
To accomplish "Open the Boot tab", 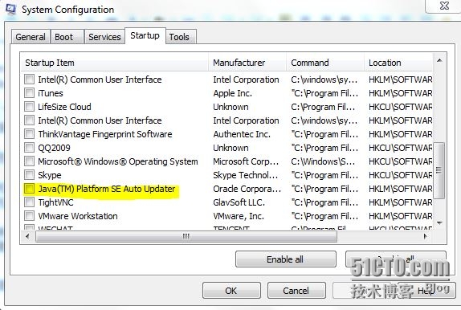I will pyautogui.click(x=67, y=37).
